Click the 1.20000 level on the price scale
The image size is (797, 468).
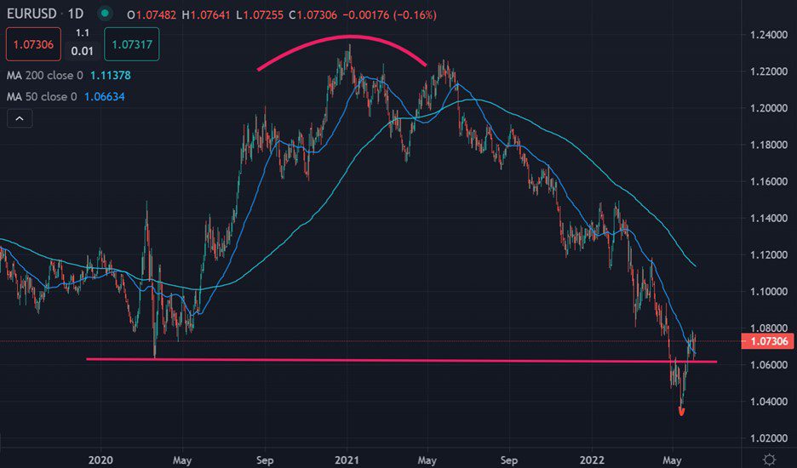(770, 108)
